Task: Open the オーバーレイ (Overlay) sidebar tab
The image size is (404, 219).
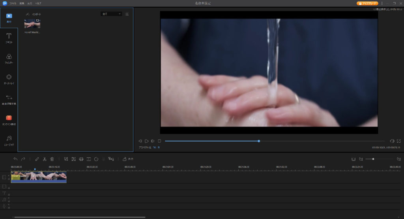Action: [x=9, y=79]
